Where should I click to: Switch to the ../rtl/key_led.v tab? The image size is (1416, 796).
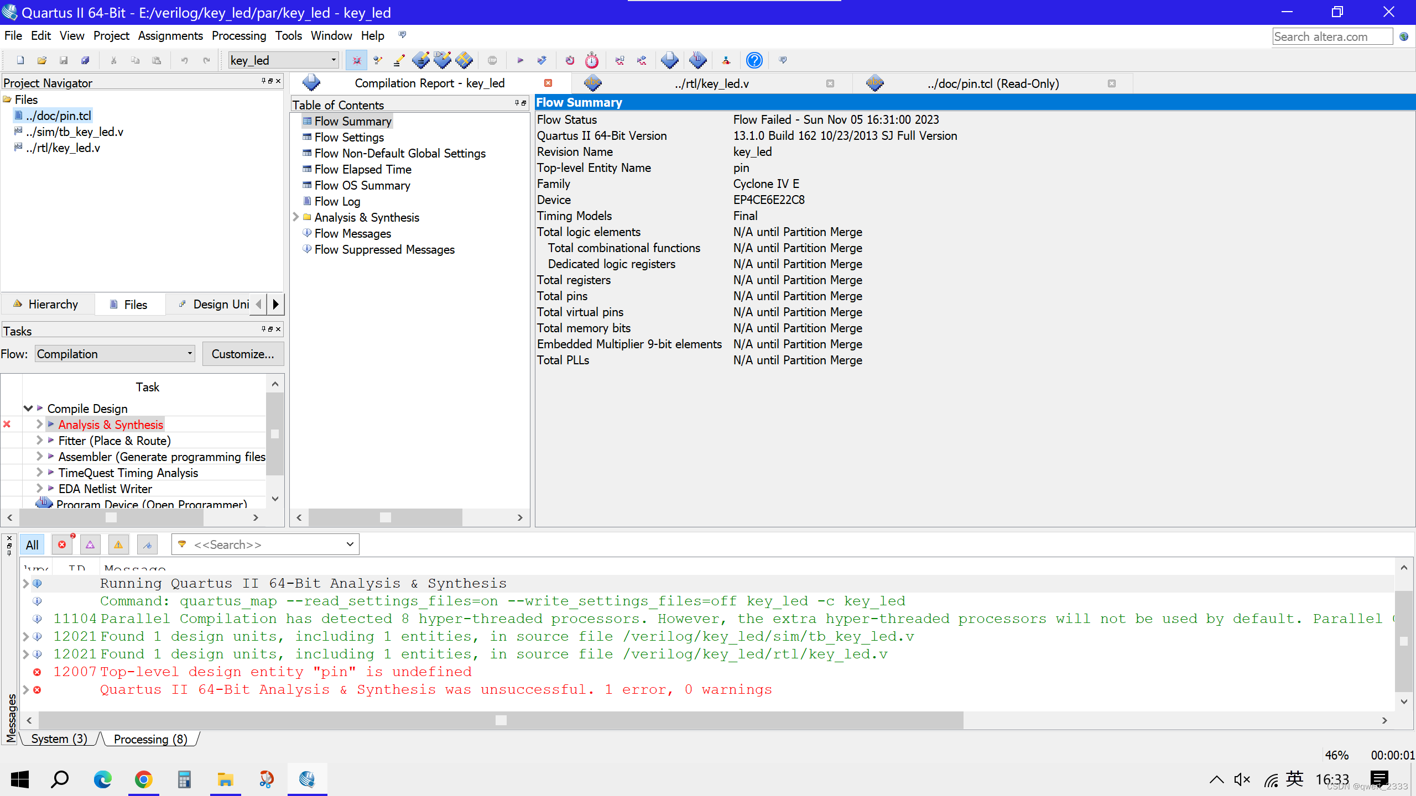[711, 83]
